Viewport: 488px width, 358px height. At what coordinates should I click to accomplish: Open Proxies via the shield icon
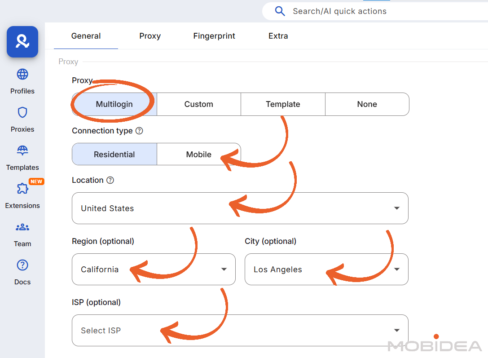tap(22, 112)
